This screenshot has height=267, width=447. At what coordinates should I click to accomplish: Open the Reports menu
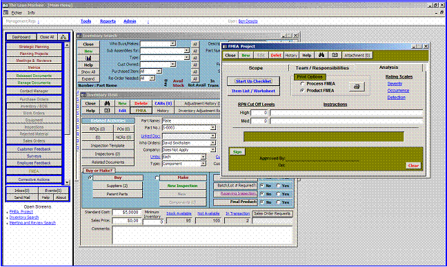[x=108, y=21]
